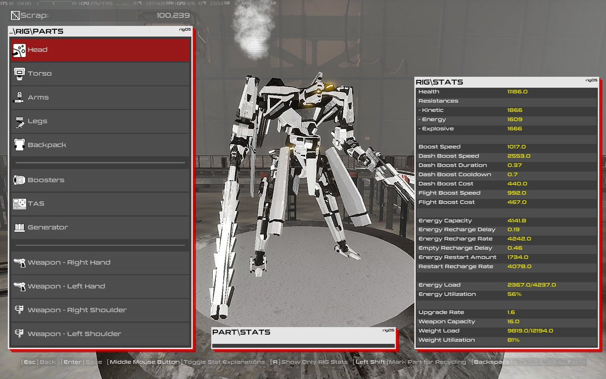The width and height of the screenshot is (606, 379).
Task: Choose Weapon - Right Hand
Action: pos(101,263)
